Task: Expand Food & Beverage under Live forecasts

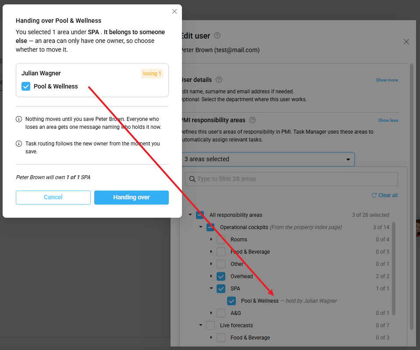Action: (211, 337)
